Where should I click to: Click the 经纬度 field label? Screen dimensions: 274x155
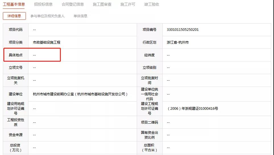coord(150,55)
